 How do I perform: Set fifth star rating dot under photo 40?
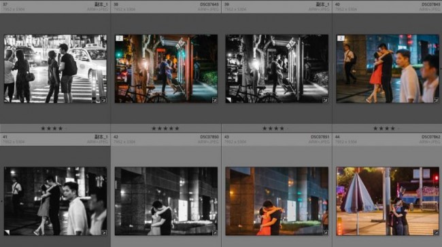point(398,128)
